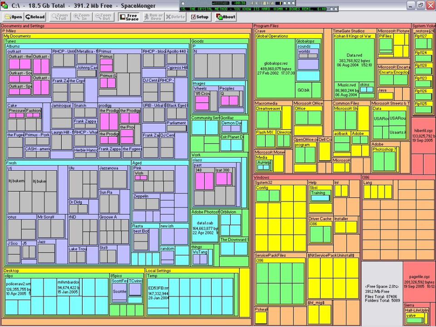The height and width of the screenshot is (327, 436).
Task: Select the pagefile.sys file block
Action: [419, 282]
